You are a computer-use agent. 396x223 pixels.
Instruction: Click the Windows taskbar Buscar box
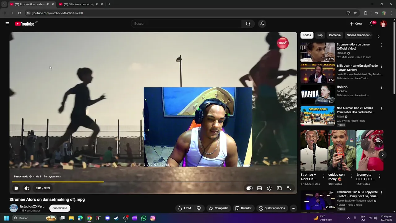34,218
